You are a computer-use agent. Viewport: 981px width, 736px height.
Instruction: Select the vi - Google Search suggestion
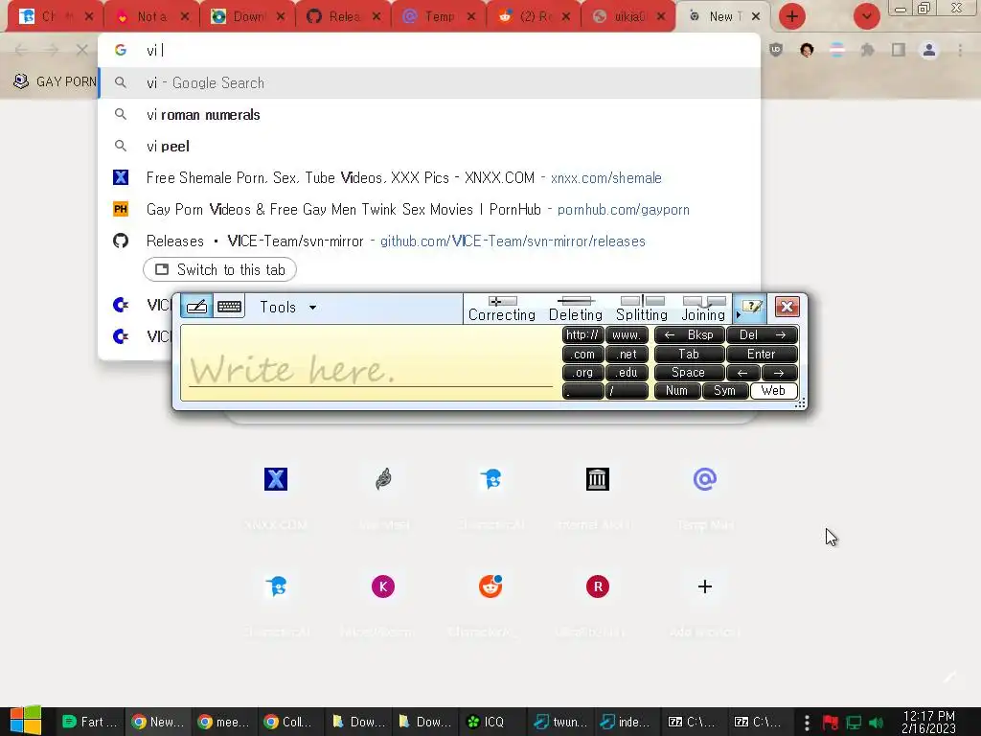coord(429,82)
